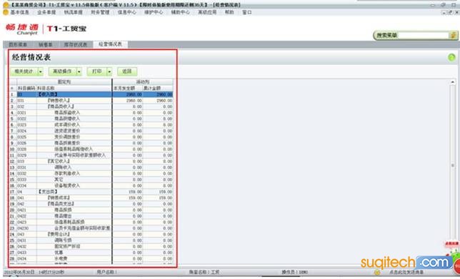The image size is (460, 279).
Task: Select the 存款利息收入 row
Action: (x=91, y=174)
